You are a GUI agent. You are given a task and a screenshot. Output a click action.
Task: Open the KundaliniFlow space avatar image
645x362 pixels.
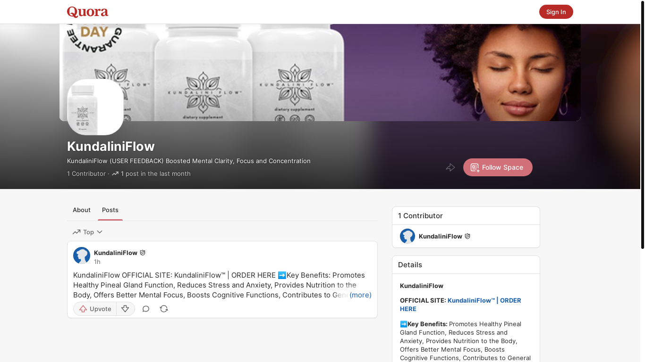pyautogui.click(x=95, y=107)
